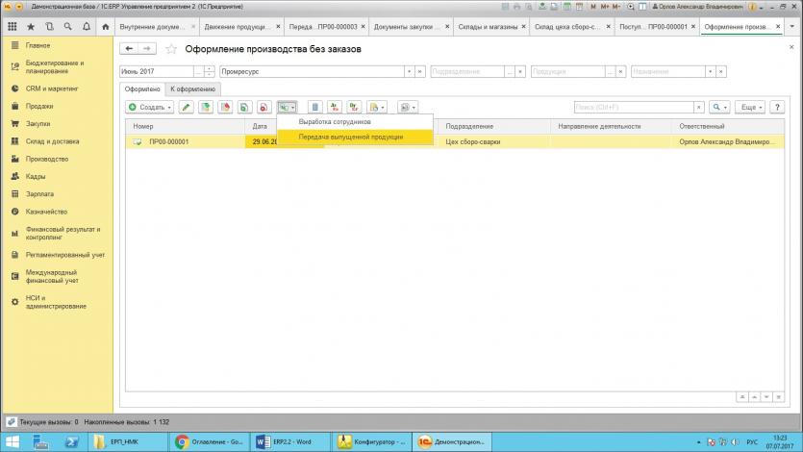This screenshot has height=452, width=803.
Task: Open Склады и магазины tab
Action: (488, 26)
